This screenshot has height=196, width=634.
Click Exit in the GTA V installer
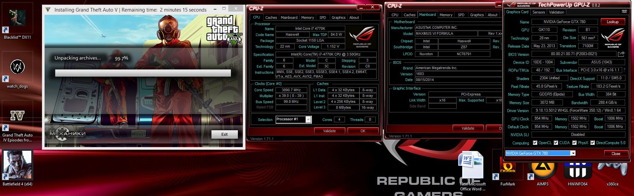pos(224,134)
